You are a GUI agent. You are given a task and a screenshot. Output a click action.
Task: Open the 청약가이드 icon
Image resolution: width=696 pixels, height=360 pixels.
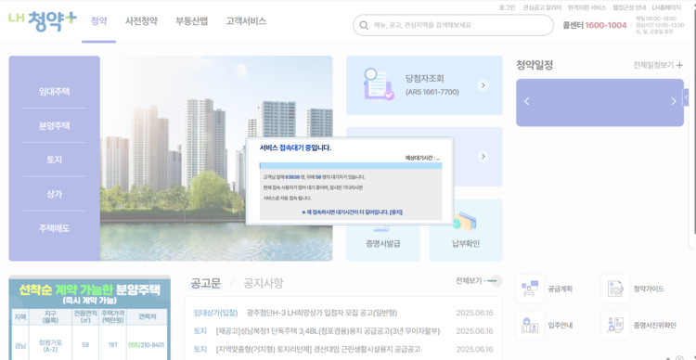[x=615, y=289]
